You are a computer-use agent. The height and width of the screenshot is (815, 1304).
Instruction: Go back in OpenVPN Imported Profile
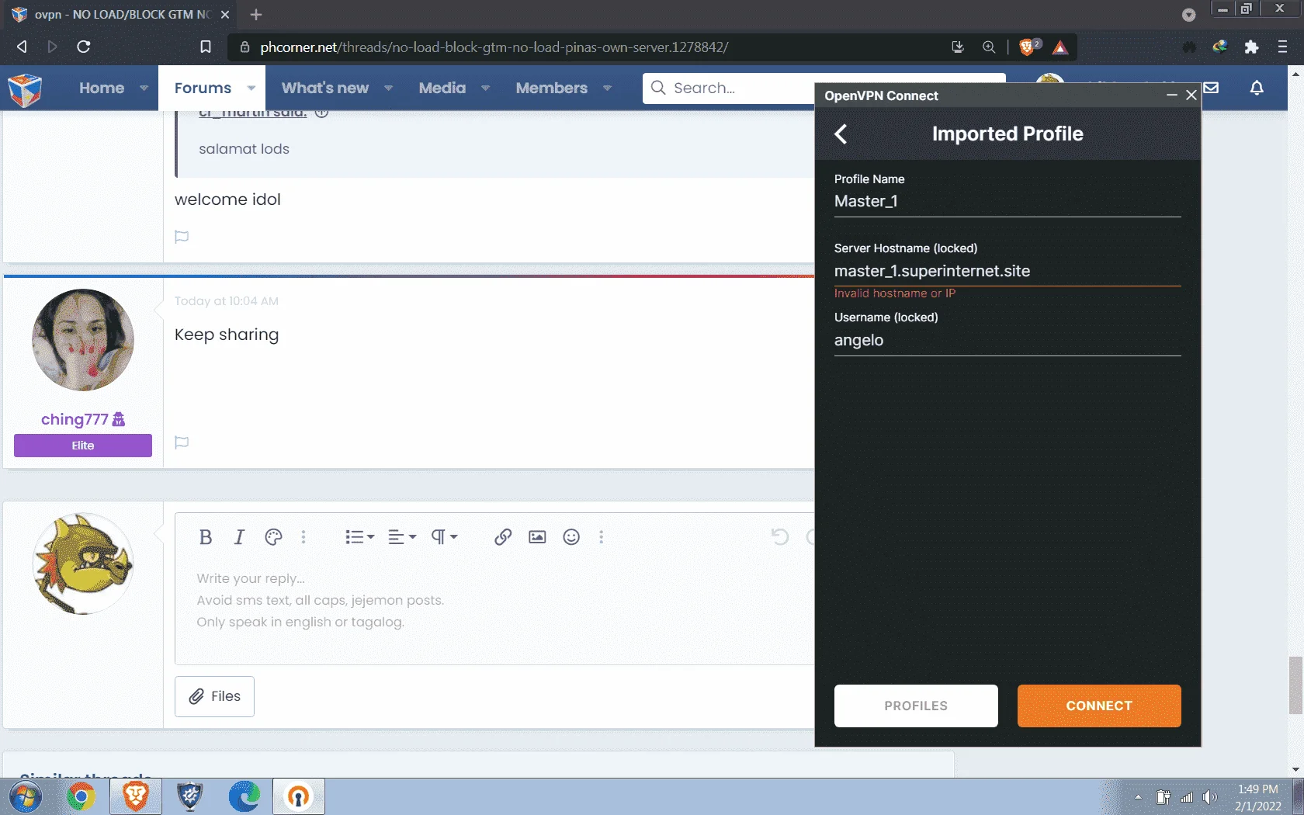[x=841, y=134]
